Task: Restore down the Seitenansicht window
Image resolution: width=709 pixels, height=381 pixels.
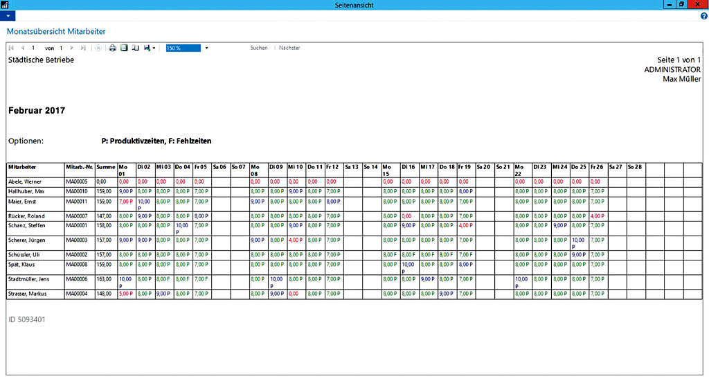Action: (681, 4)
